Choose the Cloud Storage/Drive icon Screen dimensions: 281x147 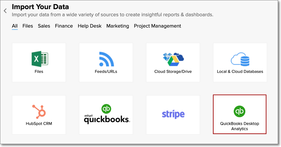pos(173,59)
